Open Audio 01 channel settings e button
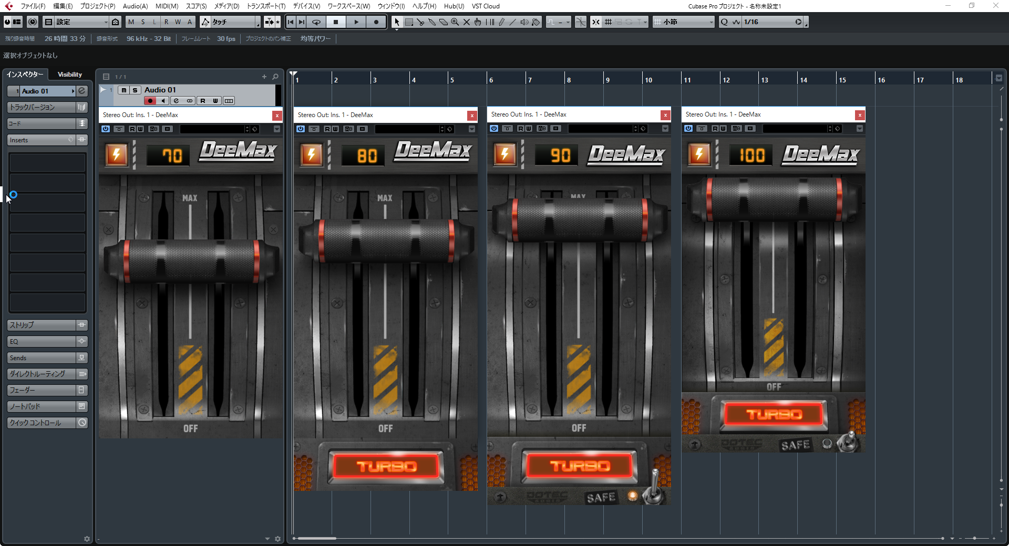The width and height of the screenshot is (1009, 546). tap(176, 101)
